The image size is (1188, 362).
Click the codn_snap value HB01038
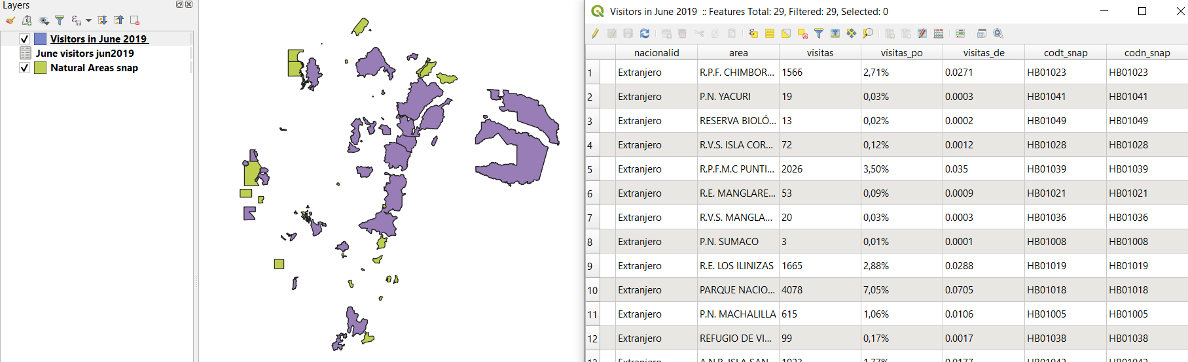(1147, 338)
